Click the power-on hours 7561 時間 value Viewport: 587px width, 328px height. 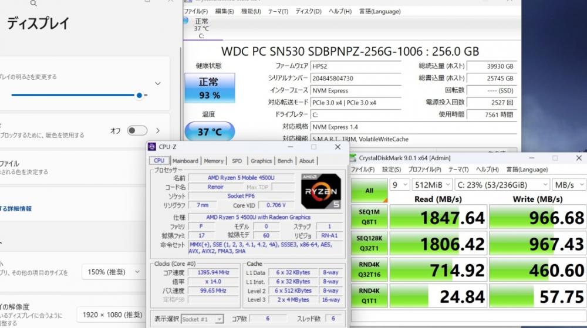(x=491, y=115)
